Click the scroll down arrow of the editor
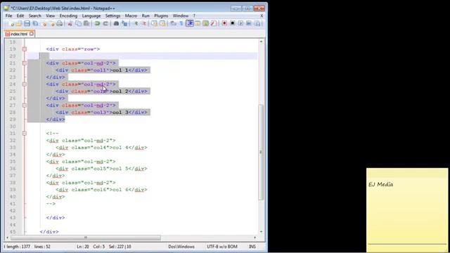Image resolution: width=450 pixels, height=253 pixels. [261, 231]
